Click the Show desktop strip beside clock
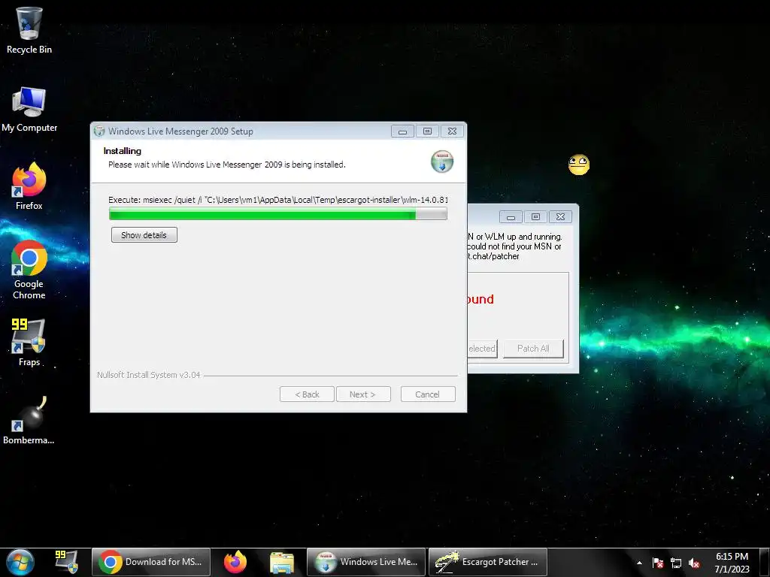 point(765,563)
